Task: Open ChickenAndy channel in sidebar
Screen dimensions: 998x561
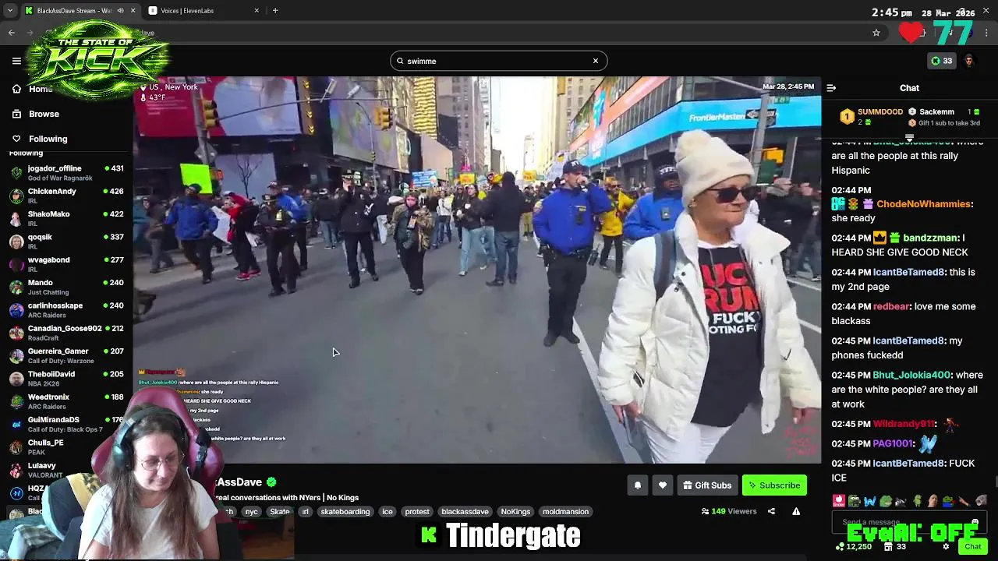Action: point(66,196)
